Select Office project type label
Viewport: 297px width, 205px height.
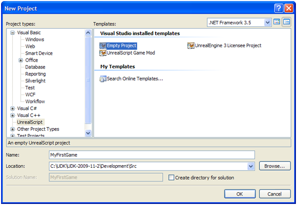(31, 60)
